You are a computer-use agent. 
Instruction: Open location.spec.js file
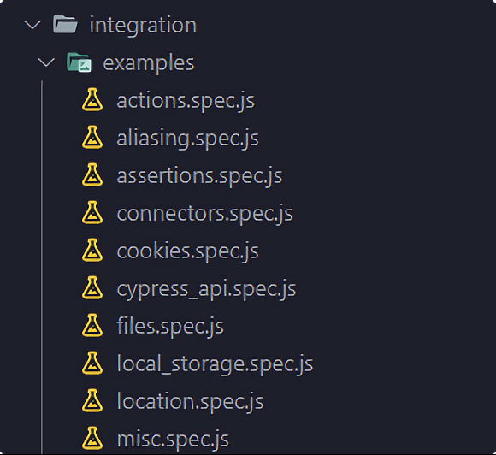pos(190,402)
